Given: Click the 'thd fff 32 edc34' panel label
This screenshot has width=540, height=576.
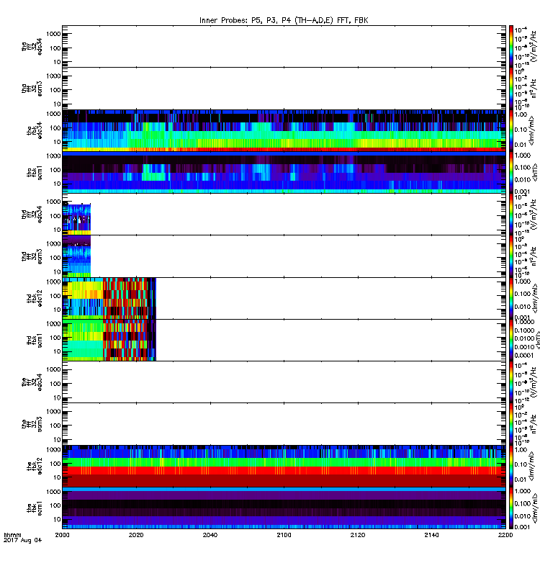Looking at the screenshot, I should coord(32,214).
